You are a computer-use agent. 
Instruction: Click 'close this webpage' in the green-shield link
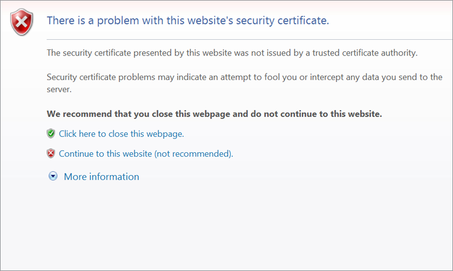point(146,134)
